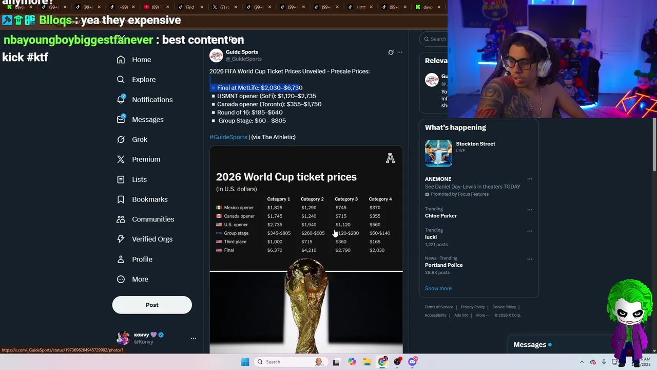This screenshot has width=657, height=370.
Task: Click Show more under trends
Action: click(x=438, y=288)
